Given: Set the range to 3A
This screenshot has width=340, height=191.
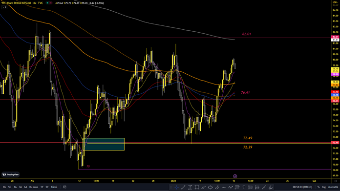Looking at the screenshot, I should point(21,187).
